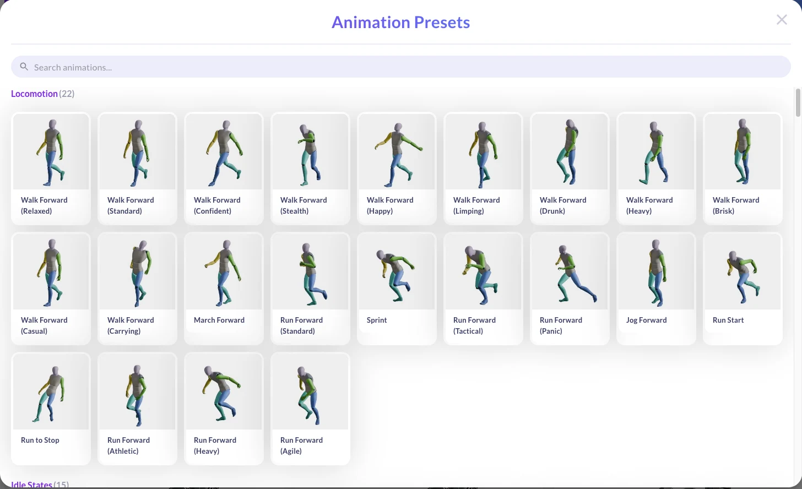This screenshot has width=802, height=489.
Task: Select the Jog Forward preset
Action: tap(656, 289)
